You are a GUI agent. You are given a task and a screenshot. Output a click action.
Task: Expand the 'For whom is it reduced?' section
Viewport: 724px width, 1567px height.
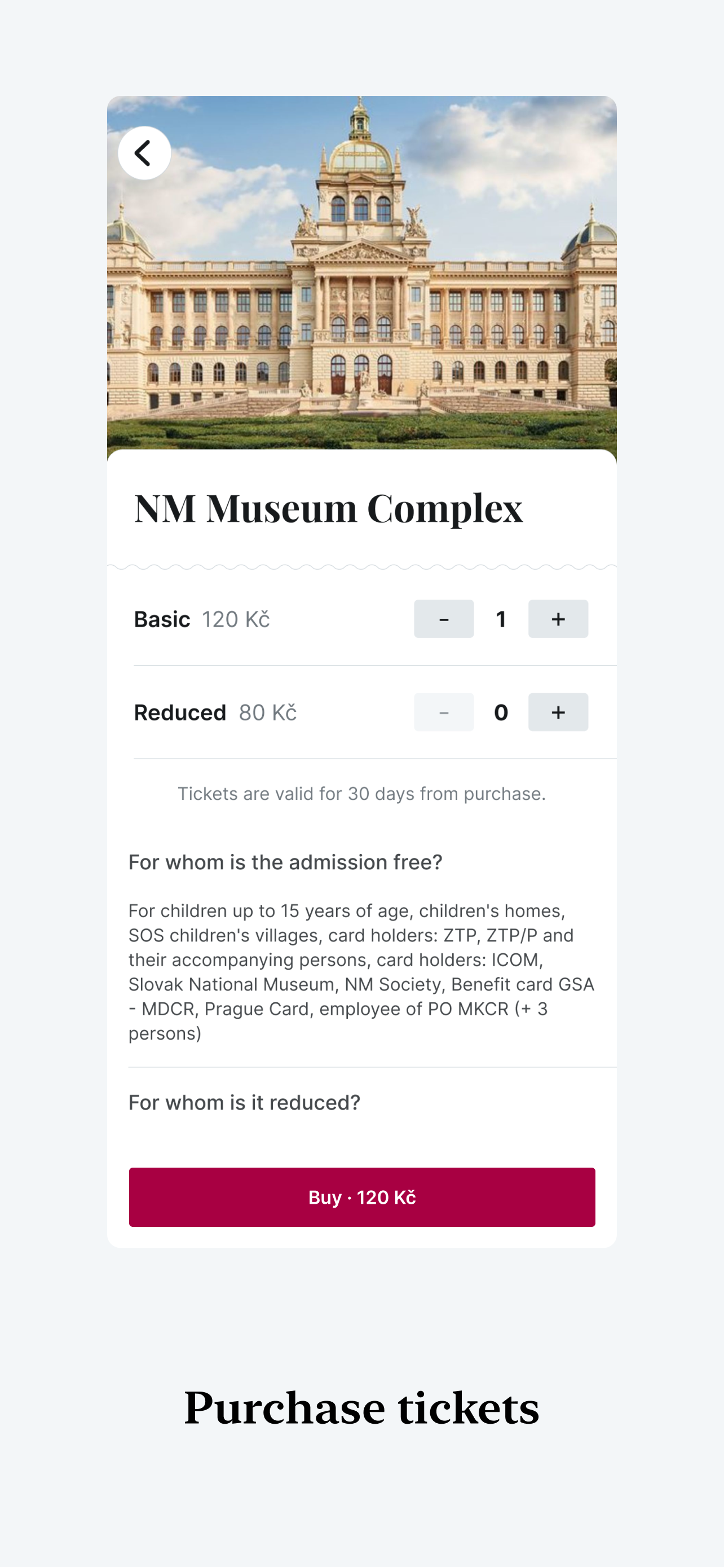tap(244, 1102)
